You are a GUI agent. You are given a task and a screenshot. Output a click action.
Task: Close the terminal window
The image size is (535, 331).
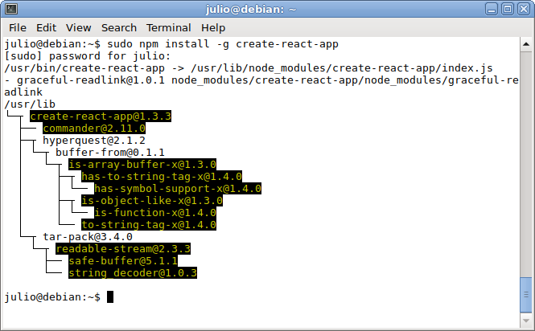[524, 9]
